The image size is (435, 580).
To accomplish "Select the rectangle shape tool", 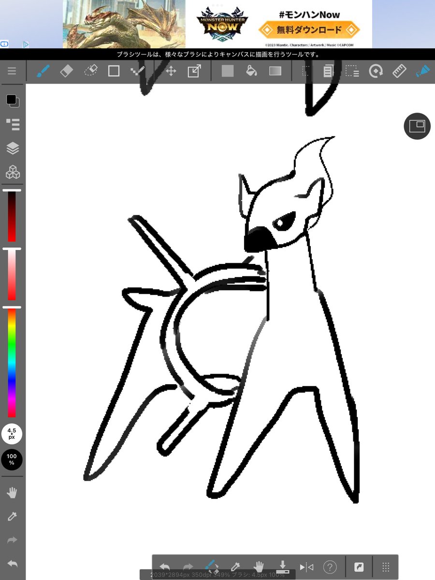I will 114,72.
